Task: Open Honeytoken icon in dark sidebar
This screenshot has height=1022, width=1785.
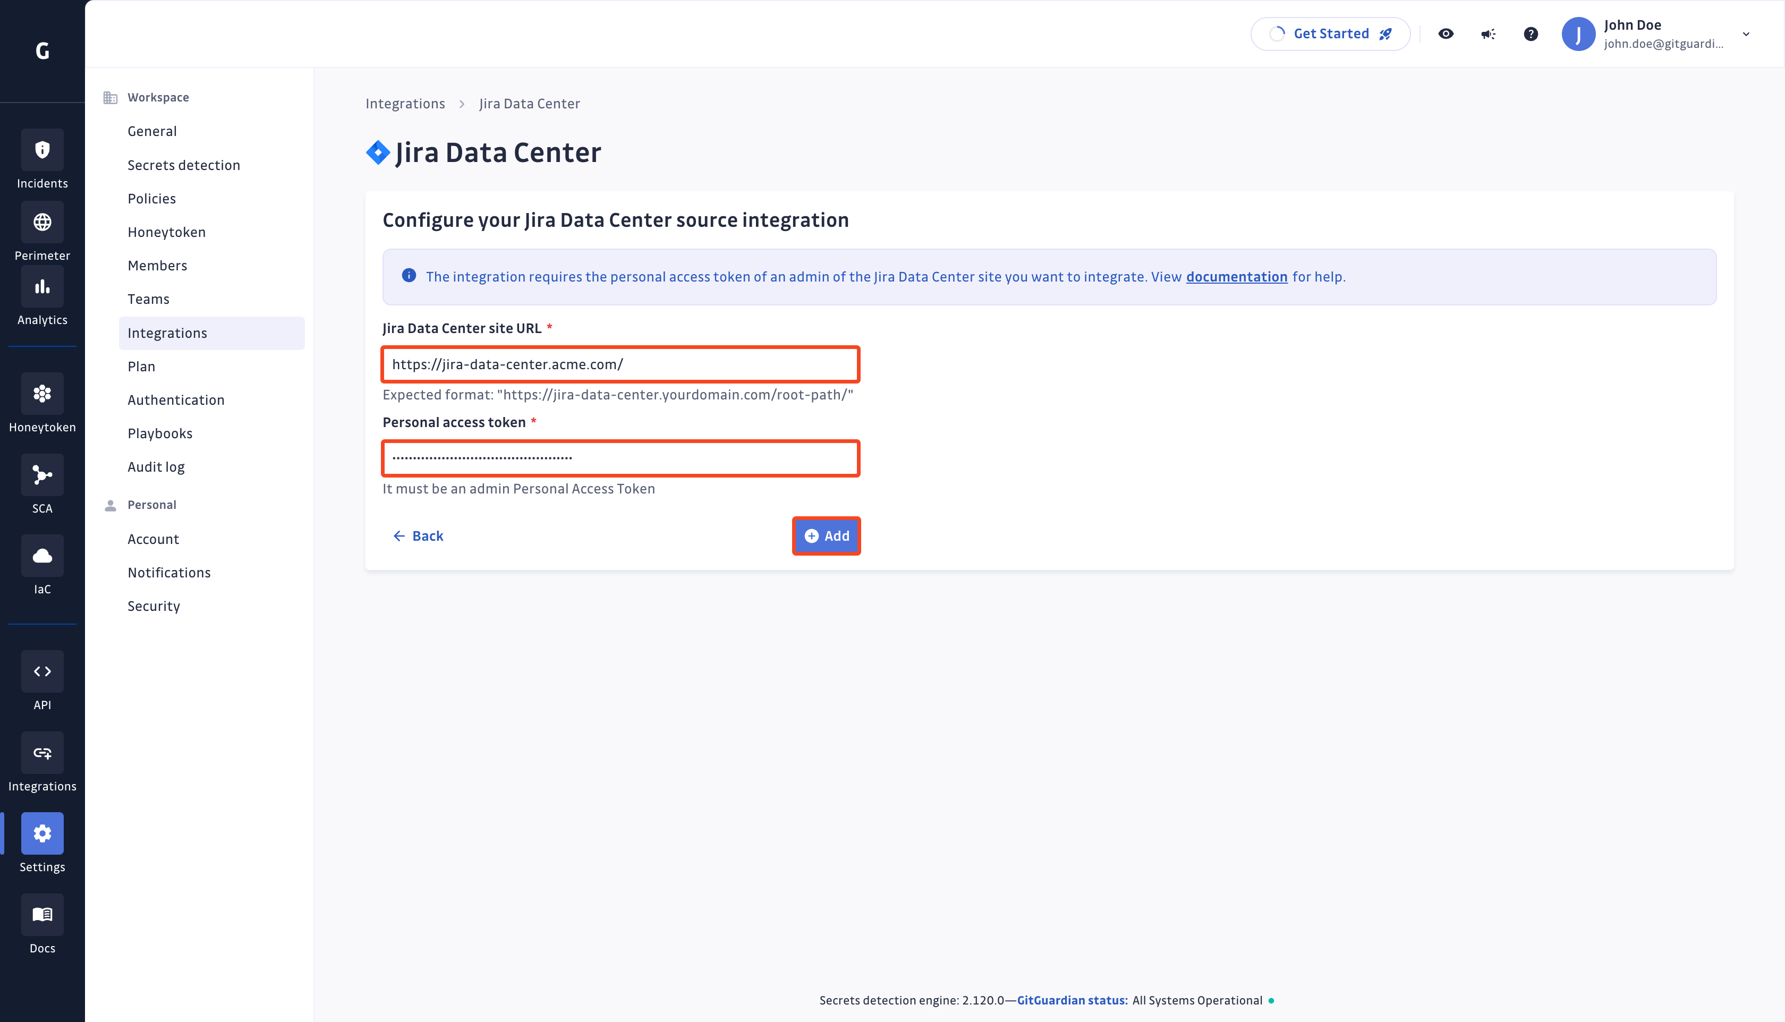Action: pyautogui.click(x=42, y=394)
